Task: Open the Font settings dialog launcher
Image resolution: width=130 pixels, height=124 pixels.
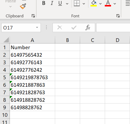Action: pos(118,16)
